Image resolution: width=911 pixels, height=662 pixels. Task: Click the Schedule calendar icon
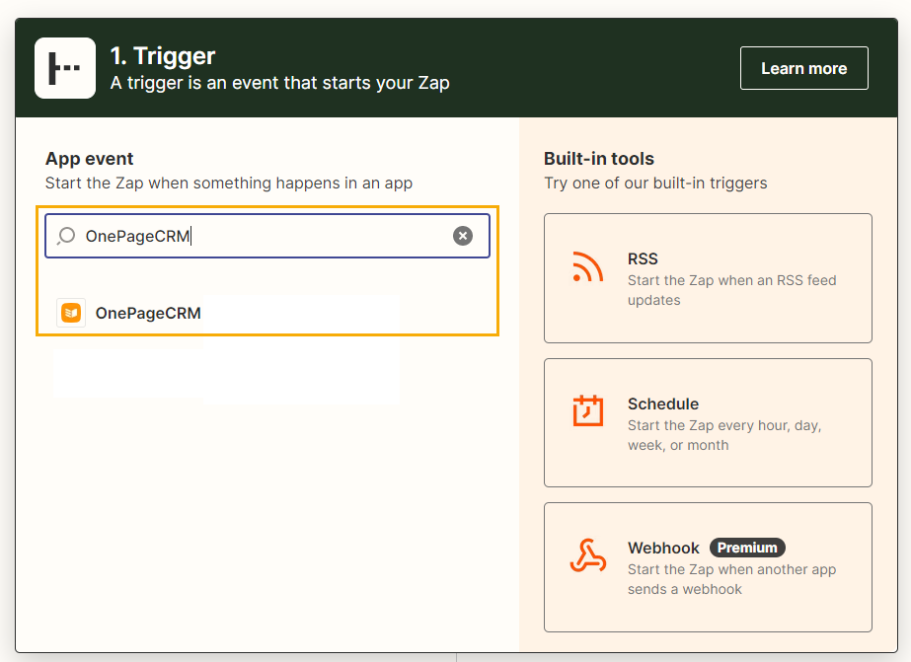pos(588,410)
